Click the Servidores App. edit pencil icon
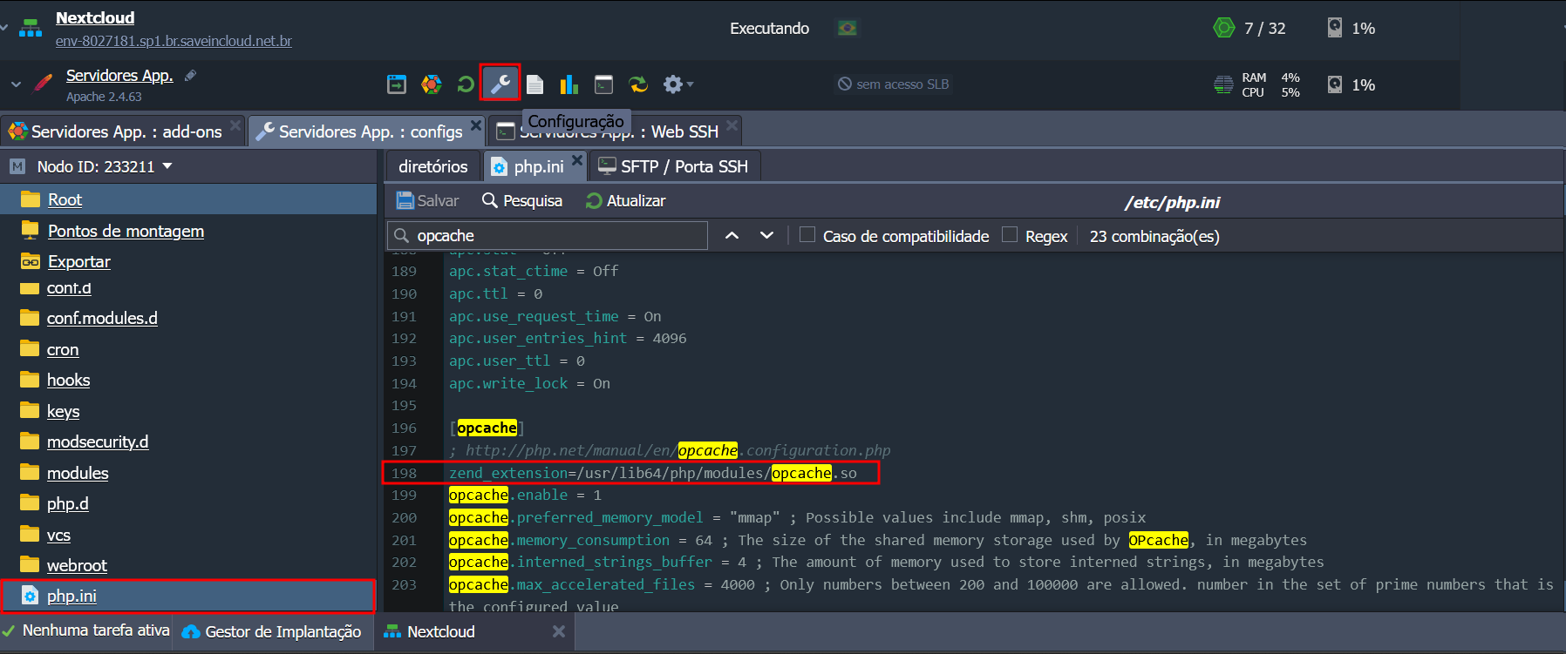This screenshot has width=1566, height=654. click(190, 76)
